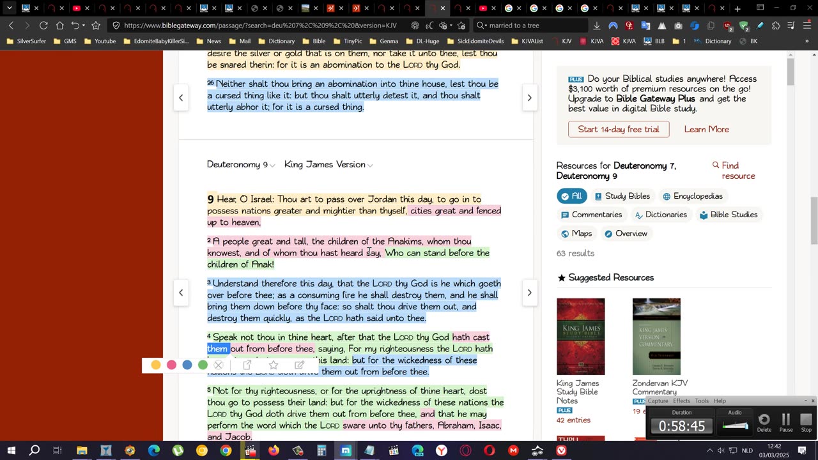Screen dimensions: 818x460
Task: Open the browser extensions puzzle icon
Action: pyautogui.click(x=776, y=26)
